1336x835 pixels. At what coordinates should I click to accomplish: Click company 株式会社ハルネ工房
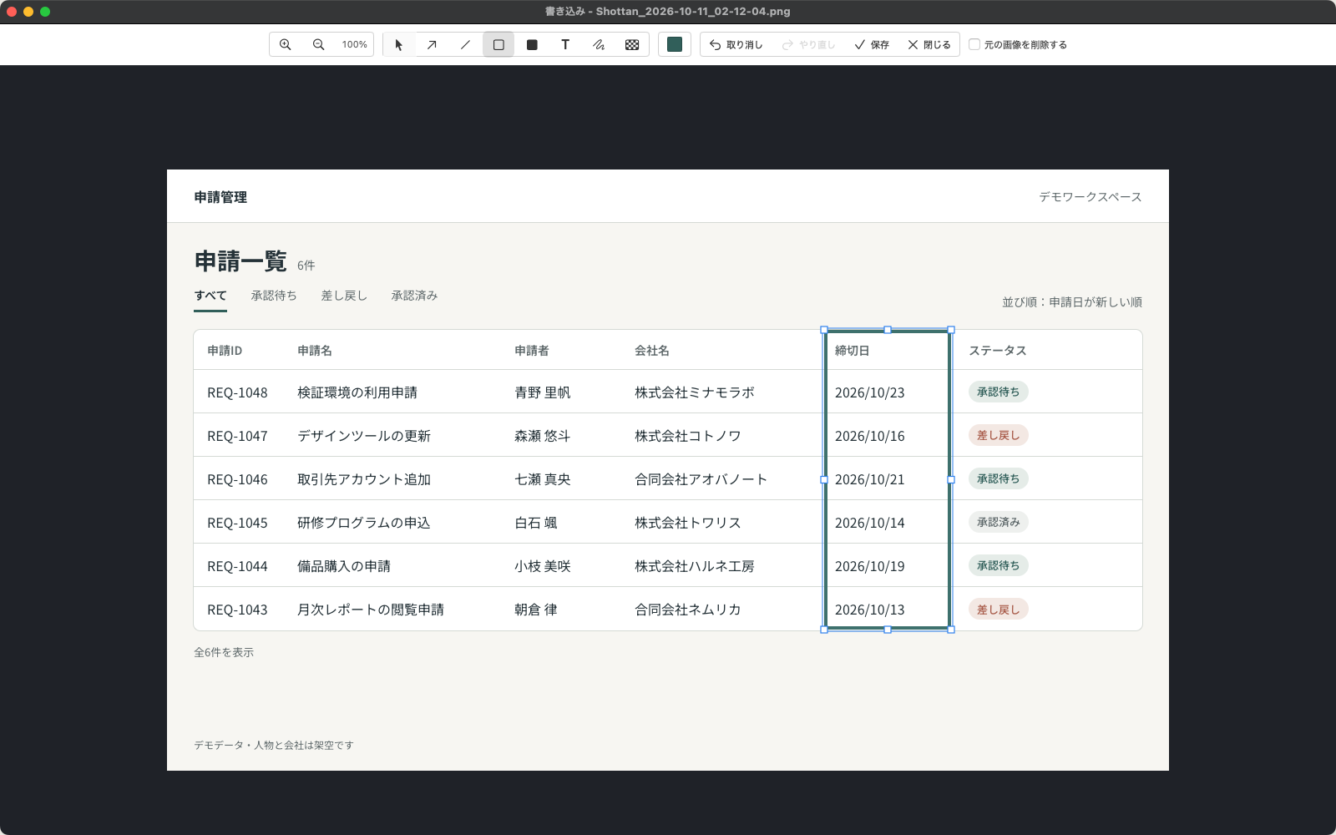(695, 566)
